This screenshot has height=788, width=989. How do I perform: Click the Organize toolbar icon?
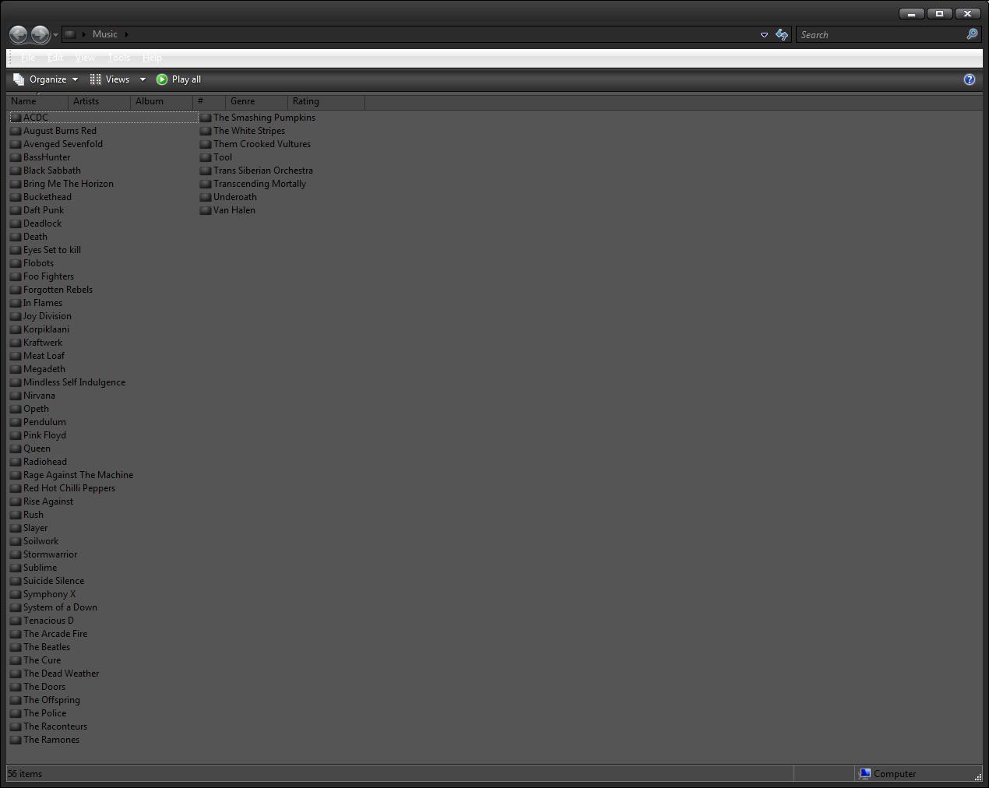[18, 79]
